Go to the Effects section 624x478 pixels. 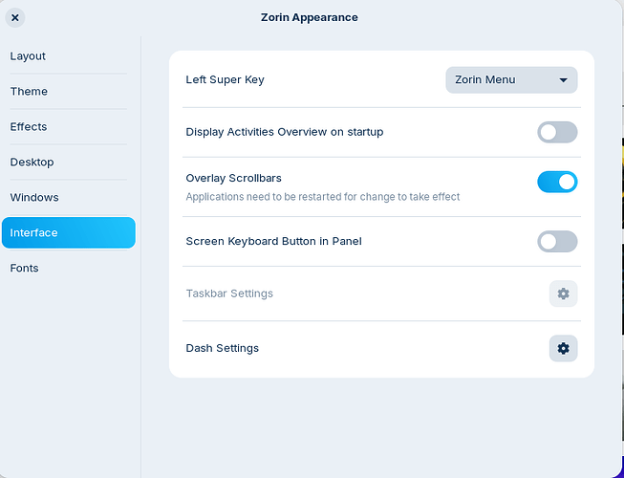29,127
